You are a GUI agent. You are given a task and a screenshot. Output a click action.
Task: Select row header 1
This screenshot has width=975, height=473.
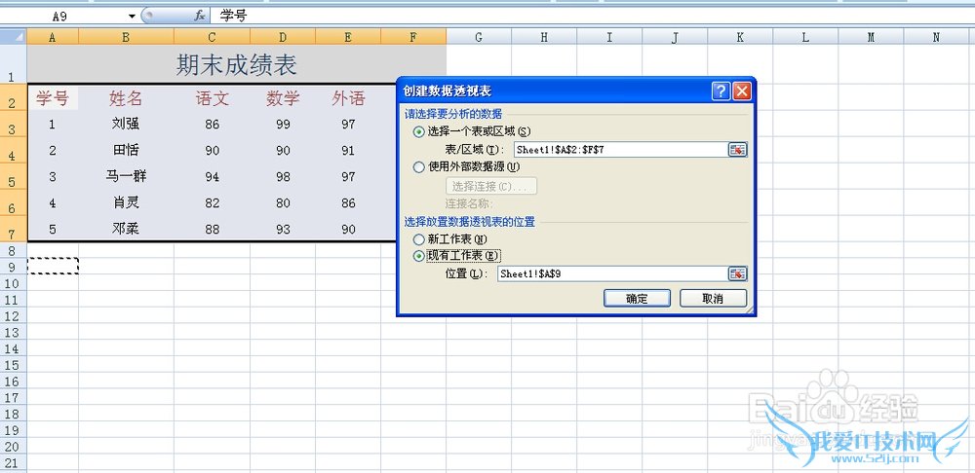13,64
